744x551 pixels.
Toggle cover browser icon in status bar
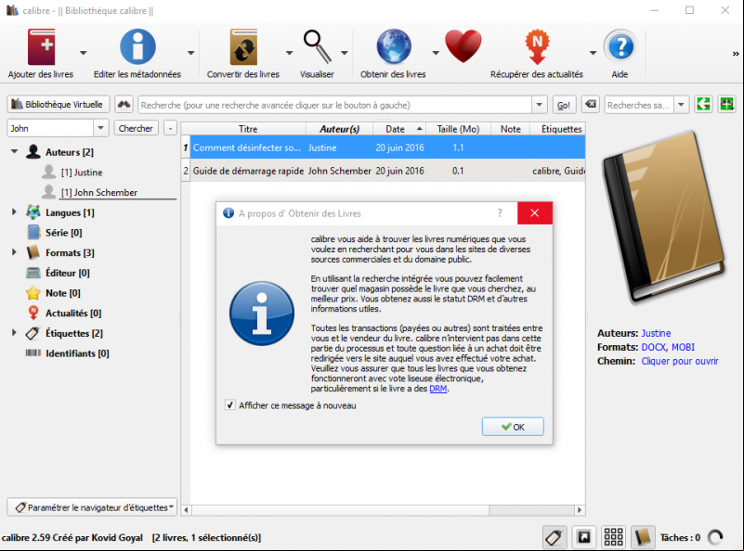tap(584, 537)
